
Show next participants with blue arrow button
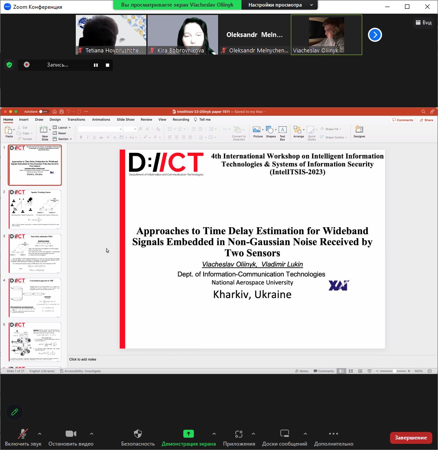pos(375,35)
